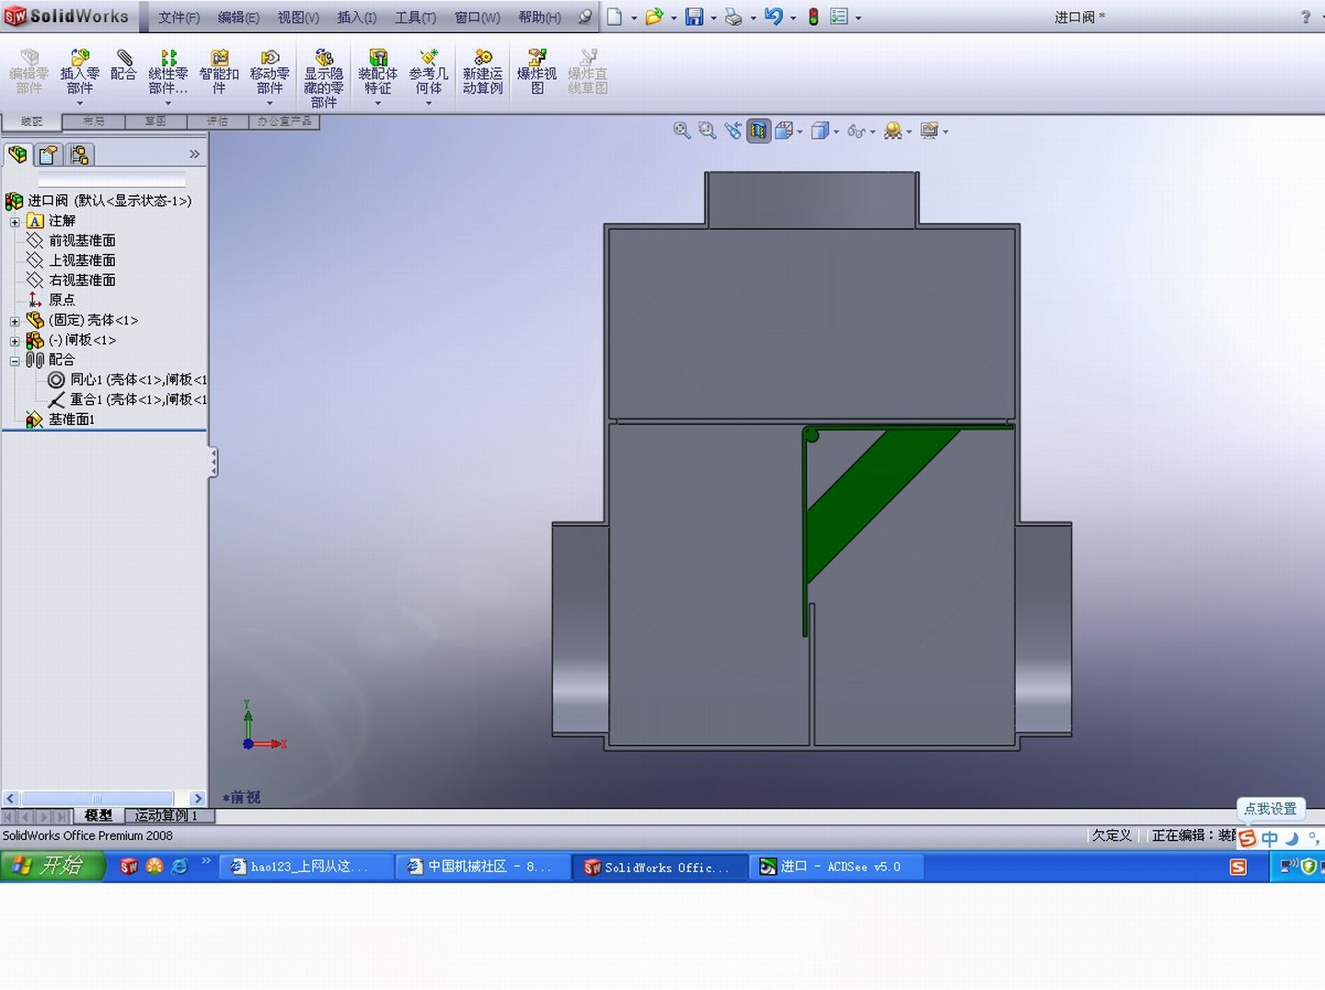This screenshot has height=990, width=1325.
Task: Open the 编辑(E) menu
Action: point(238,17)
